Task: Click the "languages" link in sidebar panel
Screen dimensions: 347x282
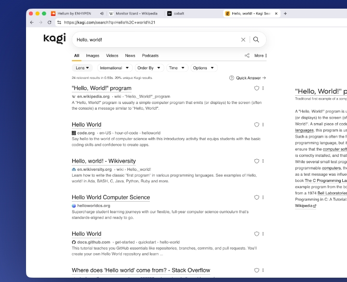Action: [x=304, y=130]
